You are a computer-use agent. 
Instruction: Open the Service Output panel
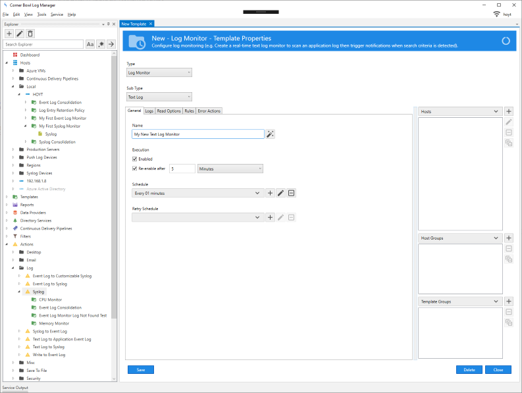pyautogui.click(x=15, y=388)
